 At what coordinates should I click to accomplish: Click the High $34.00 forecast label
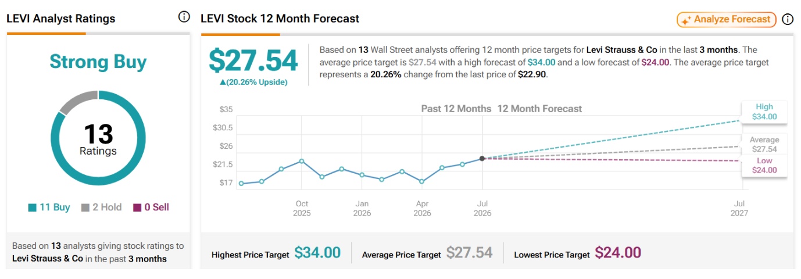click(x=764, y=112)
